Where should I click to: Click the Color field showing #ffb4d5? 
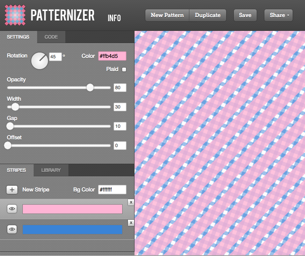(x=112, y=56)
